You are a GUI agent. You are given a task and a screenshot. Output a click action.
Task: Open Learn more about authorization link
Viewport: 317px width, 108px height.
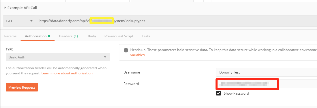pyautogui.click(x=67, y=73)
